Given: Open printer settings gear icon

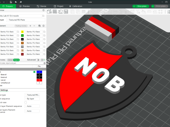Looking at the screenshot, I should 44,10.
